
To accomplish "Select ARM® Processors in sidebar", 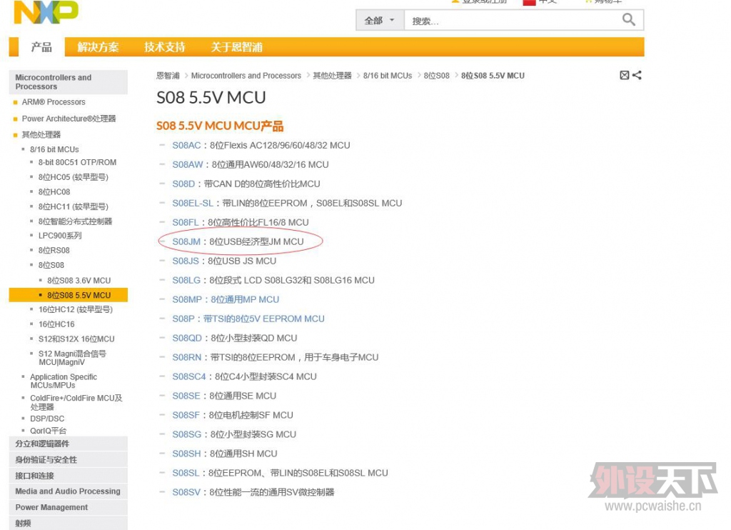I will tap(54, 101).
